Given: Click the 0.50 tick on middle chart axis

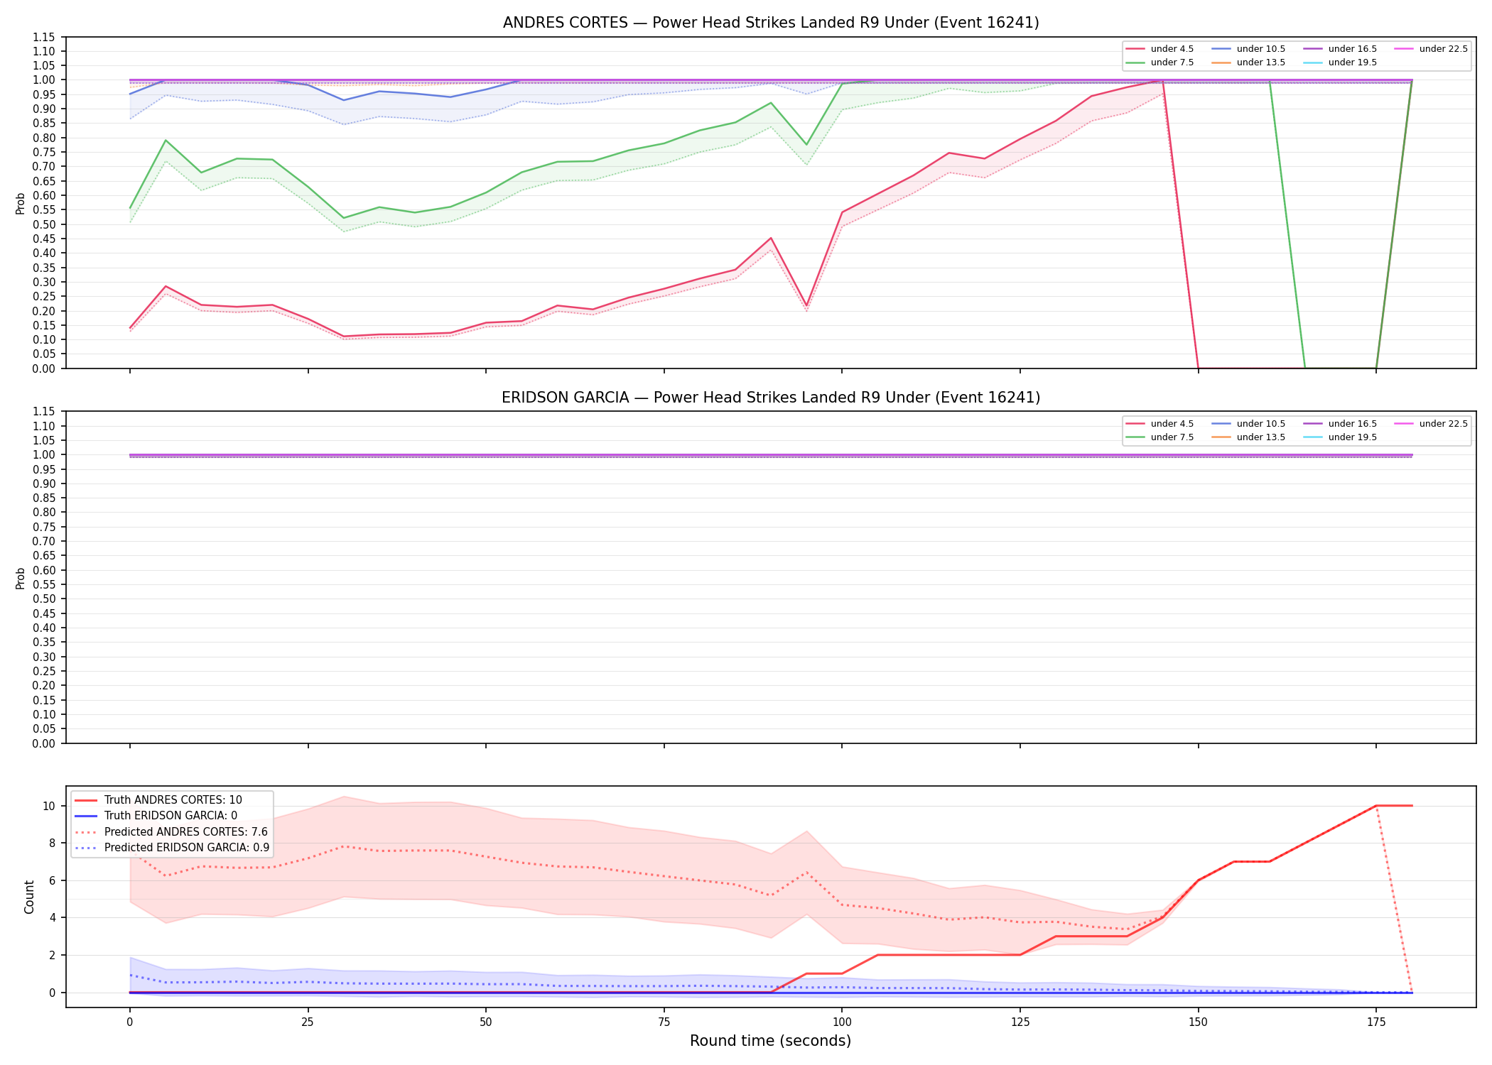Looking at the screenshot, I should (x=44, y=599).
